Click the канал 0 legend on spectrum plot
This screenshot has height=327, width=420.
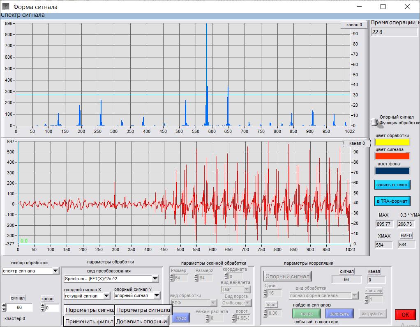[x=354, y=25]
